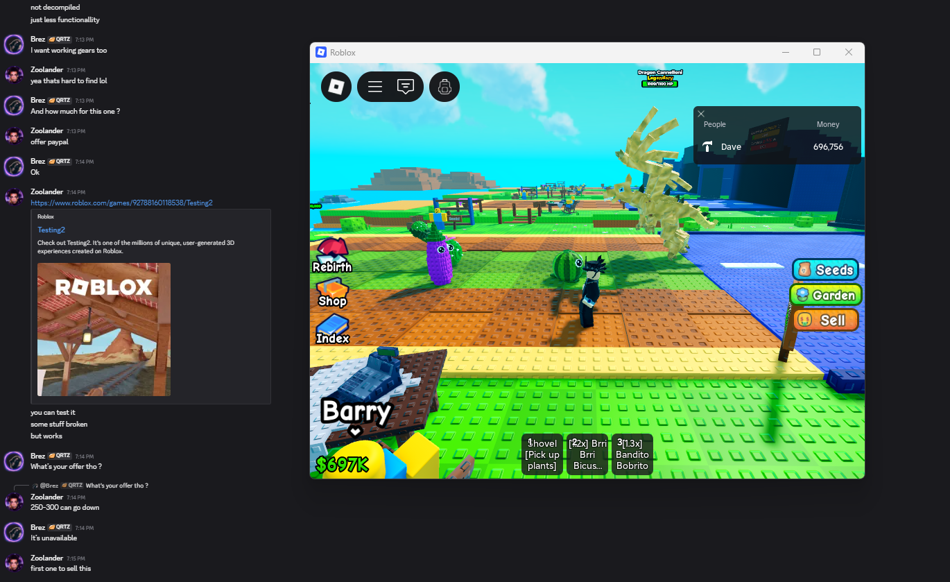Click the $697K money counter
Screen dimensions: 950x582
click(343, 464)
